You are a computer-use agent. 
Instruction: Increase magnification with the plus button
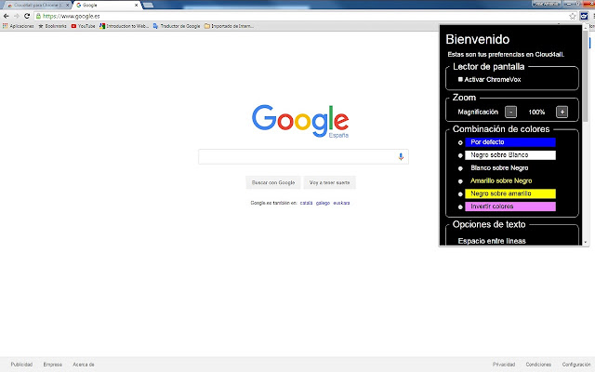coord(562,112)
